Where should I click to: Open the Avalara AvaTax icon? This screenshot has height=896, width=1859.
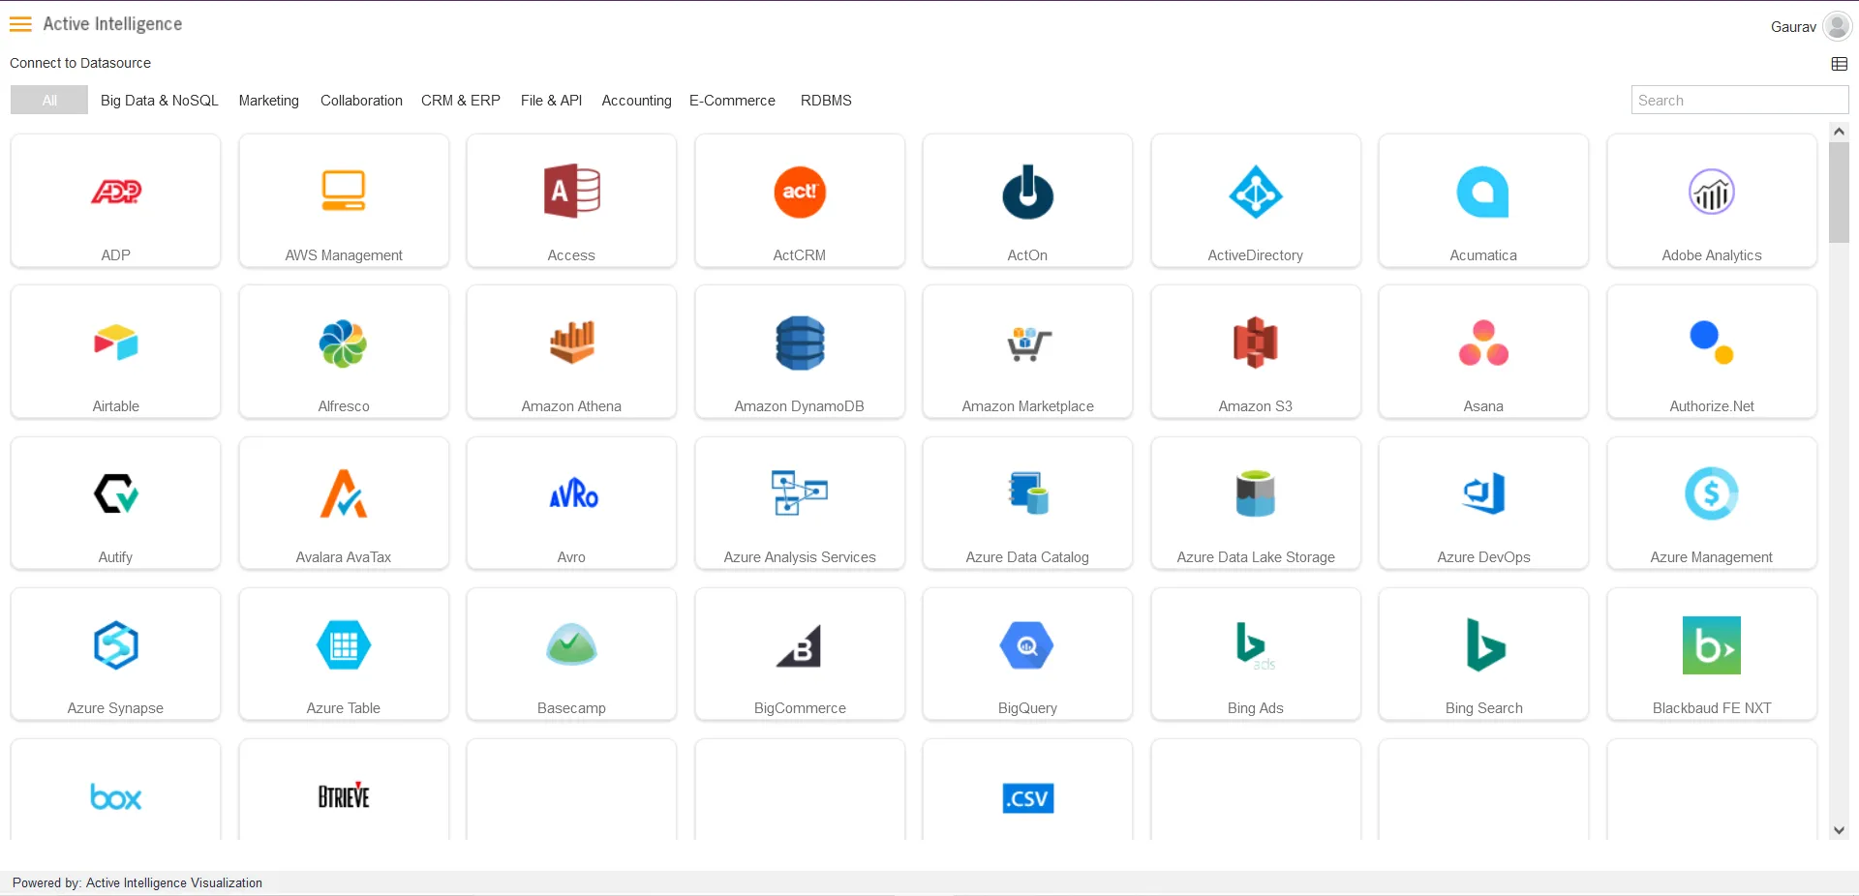pos(344,493)
